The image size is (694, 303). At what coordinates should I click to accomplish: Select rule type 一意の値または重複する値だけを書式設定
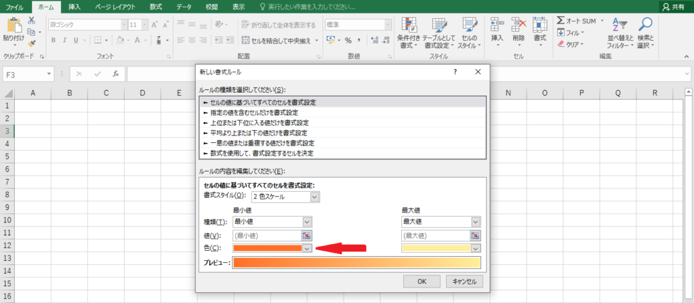tap(342, 143)
